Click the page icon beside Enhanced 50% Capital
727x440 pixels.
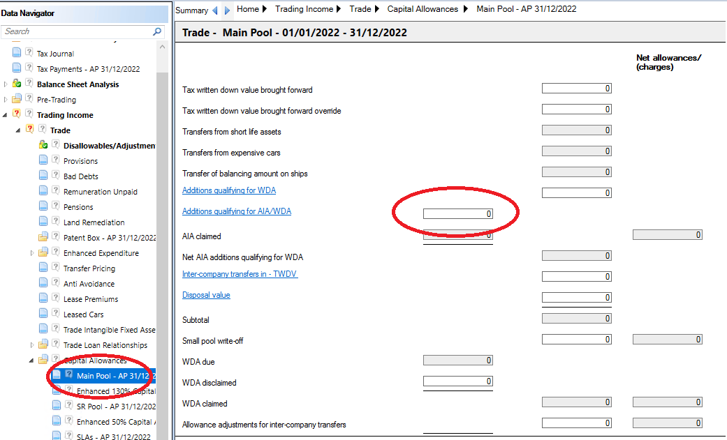(56, 420)
